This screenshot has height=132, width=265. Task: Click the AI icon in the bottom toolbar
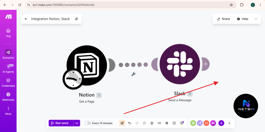point(213,123)
